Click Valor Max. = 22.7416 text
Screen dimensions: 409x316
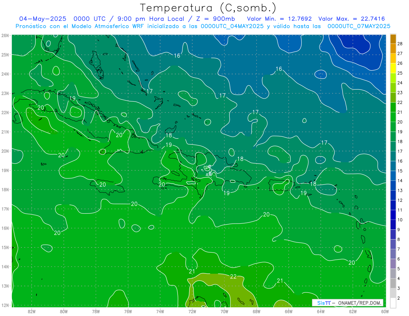point(352,19)
